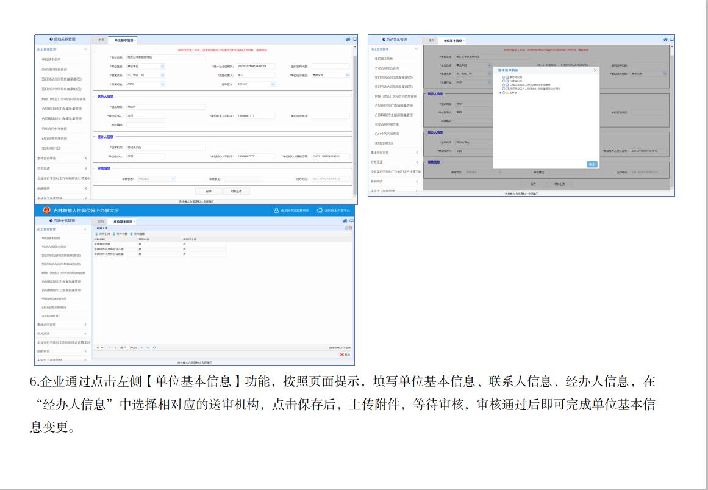This screenshot has height=490, width=708.
Task: Click the monitor icon in the form screenshot
Action: pyautogui.click(x=355, y=40)
